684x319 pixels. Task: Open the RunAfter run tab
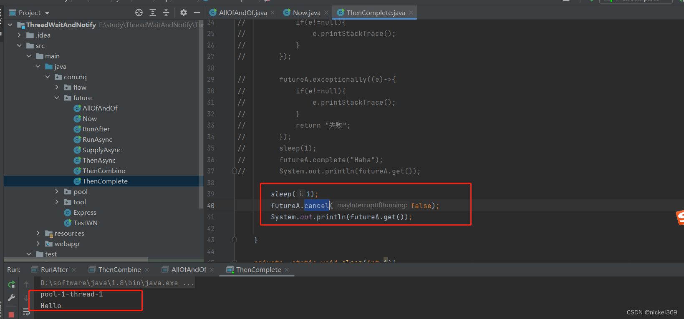[54, 270]
